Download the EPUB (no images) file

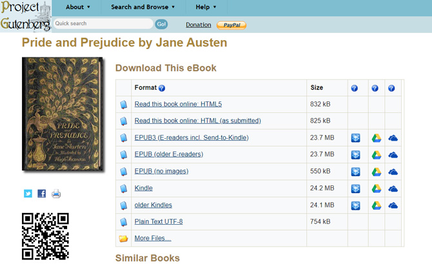(161, 171)
